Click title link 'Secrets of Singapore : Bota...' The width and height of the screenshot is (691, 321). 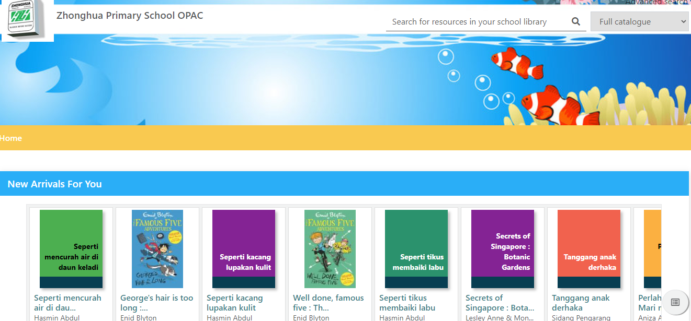(x=500, y=303)
